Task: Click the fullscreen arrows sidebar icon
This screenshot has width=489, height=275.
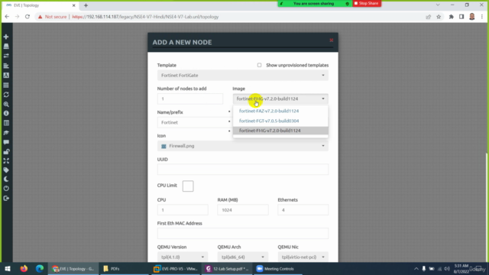Action: click(6, 161)
